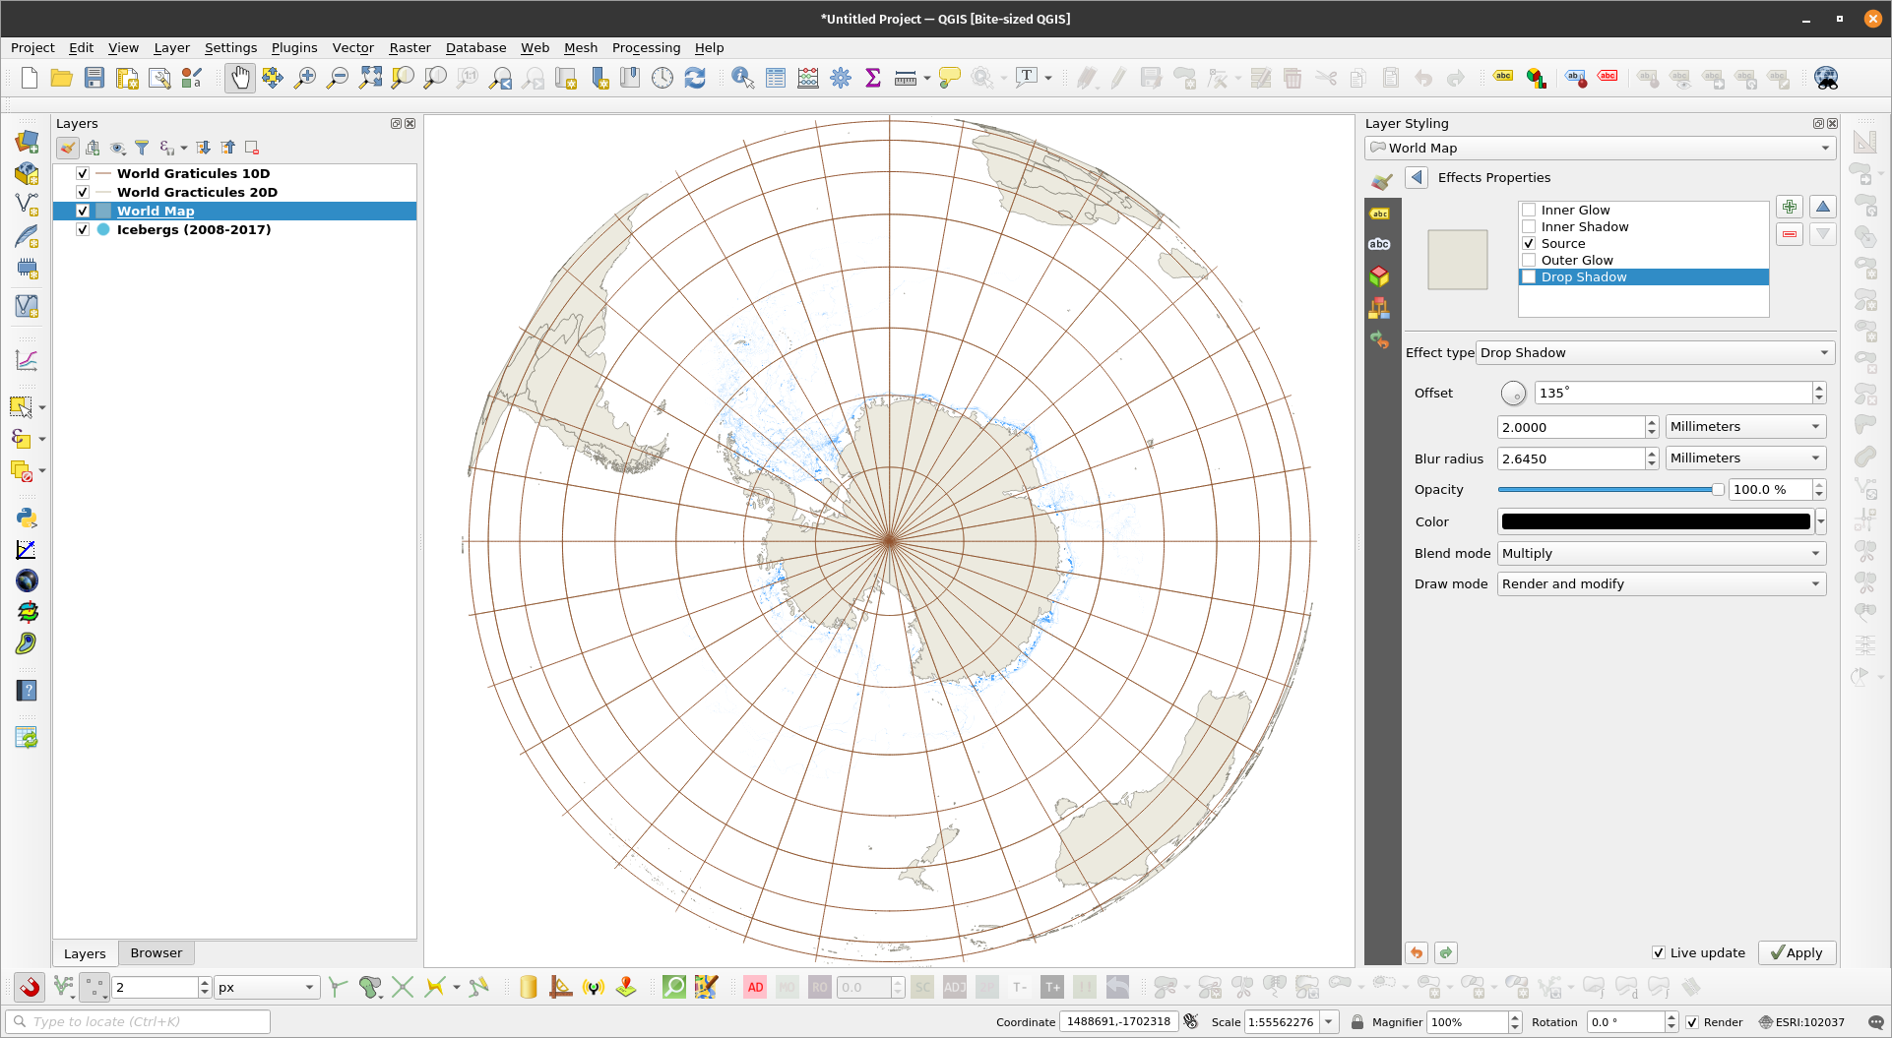Click the Type to locate search field
This screenshot has height=1038, width=1892.
coord(138,1021)
